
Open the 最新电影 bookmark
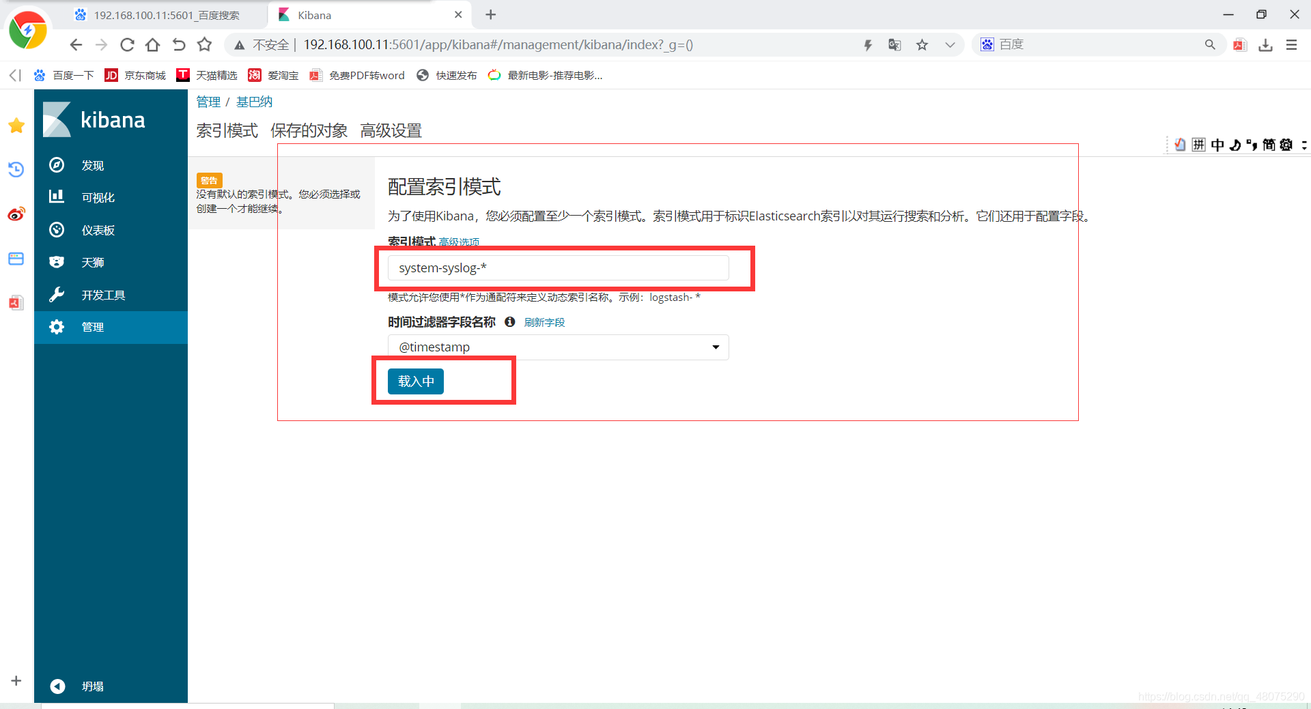pos(546,75)
